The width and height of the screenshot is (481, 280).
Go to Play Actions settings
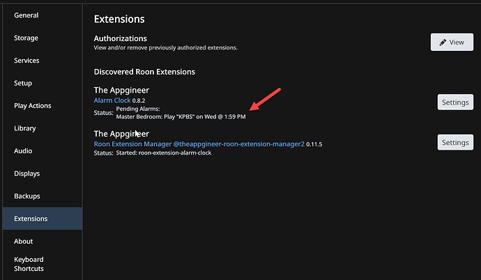click(x=33, y=106)
